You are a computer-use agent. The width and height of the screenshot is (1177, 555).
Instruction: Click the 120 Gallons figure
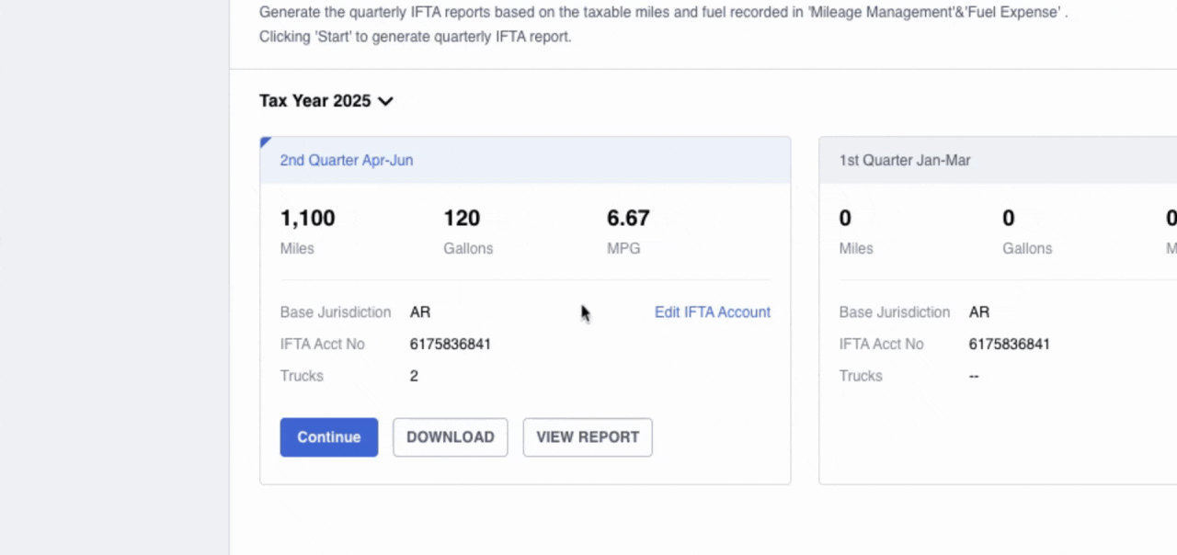pos(462,219)
